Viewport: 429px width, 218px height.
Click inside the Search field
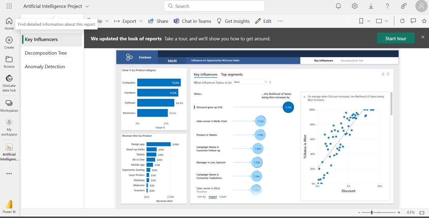pyautogui.click(x=214, y=6)
